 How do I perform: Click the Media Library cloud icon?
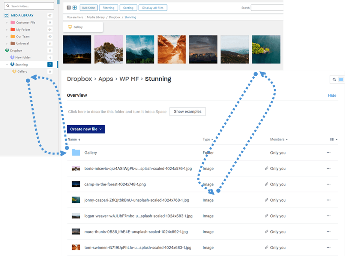click(7, 15)
